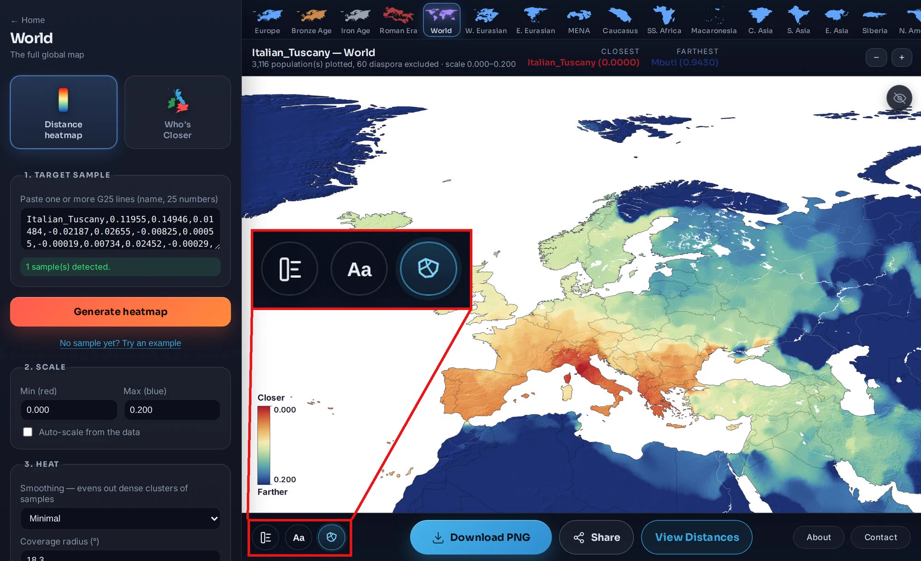921x561 pixels.
Task: Zoom out with the minus button
Action: pos(876,58)
